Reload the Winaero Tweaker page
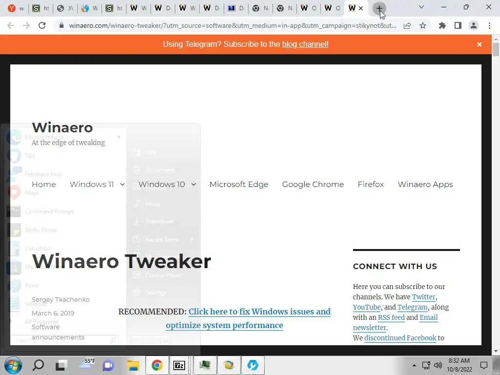Screen dimensions: 500x375 (x=42, y=25)
